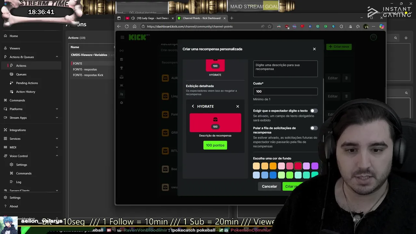Close the create custom reward dialog
Image resolution: width=416 pixels, height=234 pixels.
click(314, 49)
